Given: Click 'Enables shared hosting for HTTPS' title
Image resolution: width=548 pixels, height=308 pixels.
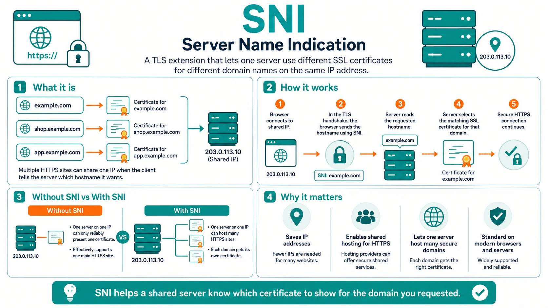Looking at the screenshot, I should pos(366,240).
